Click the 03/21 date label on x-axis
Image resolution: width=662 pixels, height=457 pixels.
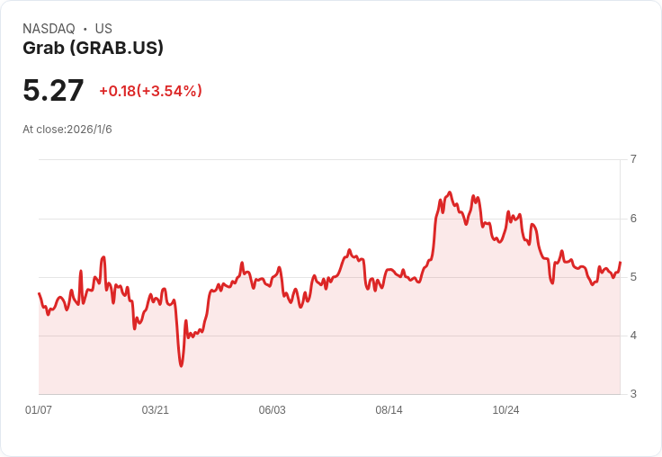[x=156, y=410]
